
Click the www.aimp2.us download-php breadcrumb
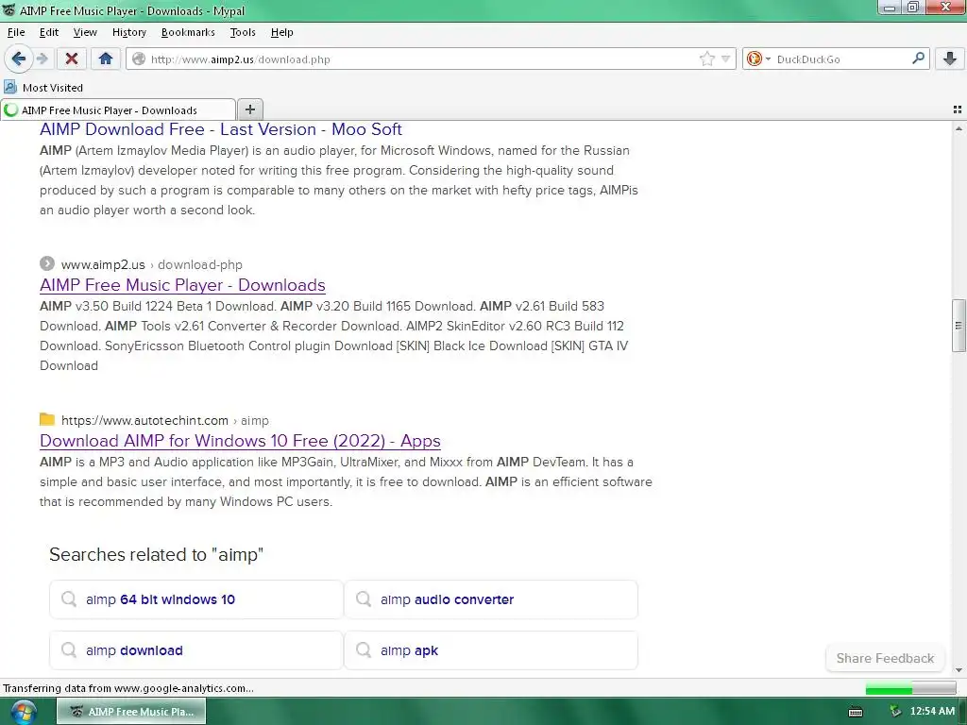[152, 264]
